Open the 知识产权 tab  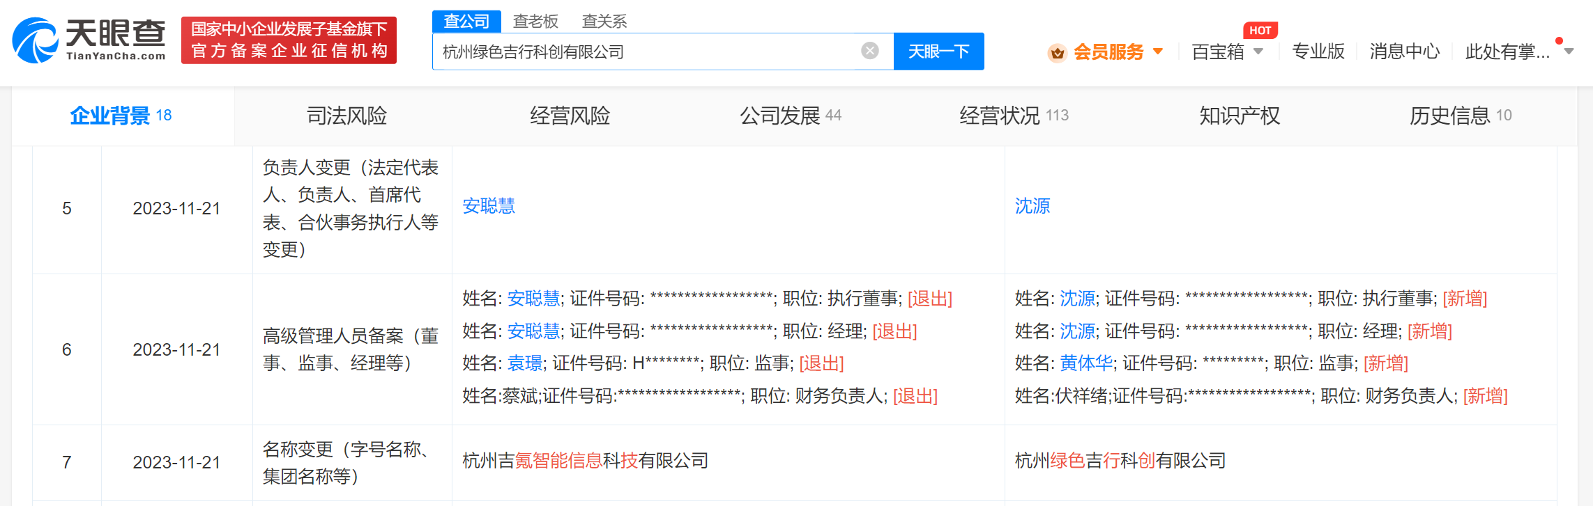pyautogui.click(x=1240, y=116)
